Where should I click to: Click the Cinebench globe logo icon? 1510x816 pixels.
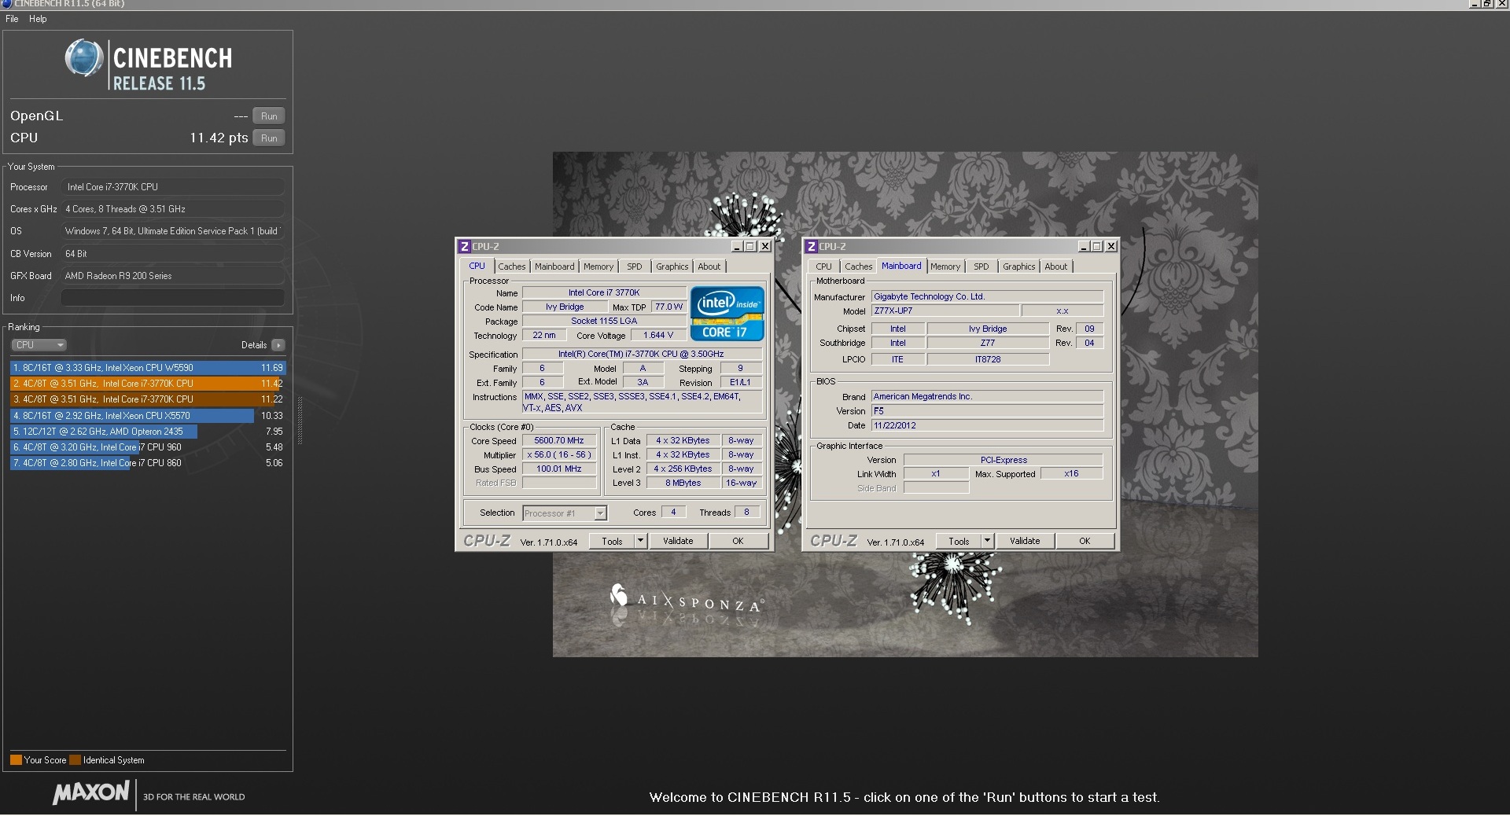click(x=83, y=58)
